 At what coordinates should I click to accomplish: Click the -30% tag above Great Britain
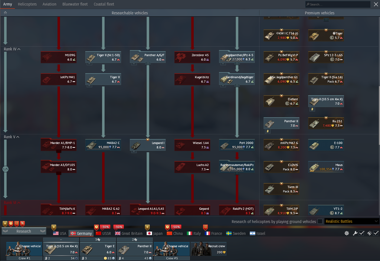(118, 227)
